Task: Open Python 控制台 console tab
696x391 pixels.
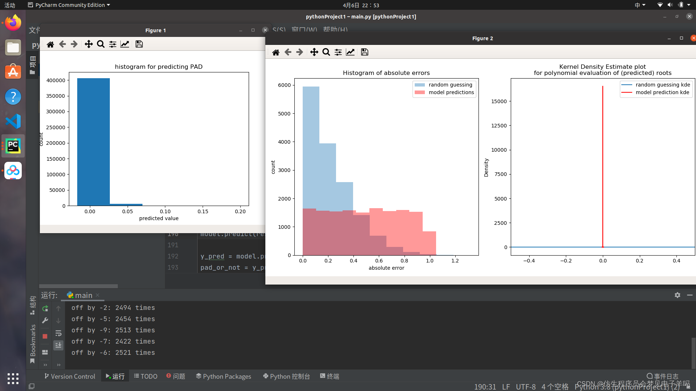Action: tap(286, 377)
